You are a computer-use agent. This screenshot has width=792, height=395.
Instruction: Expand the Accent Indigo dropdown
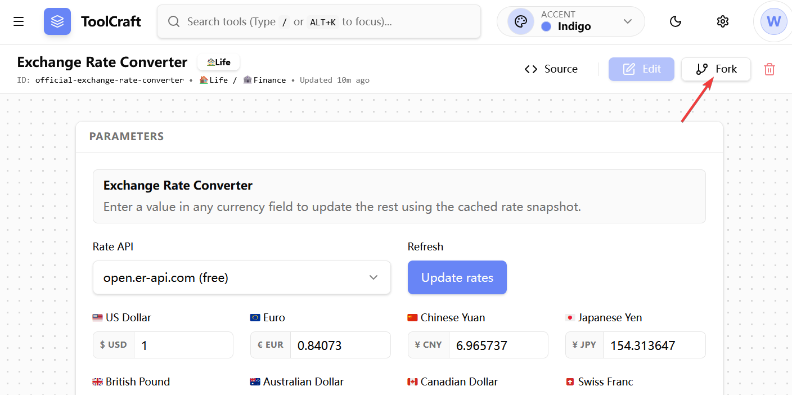coord(627,21)
